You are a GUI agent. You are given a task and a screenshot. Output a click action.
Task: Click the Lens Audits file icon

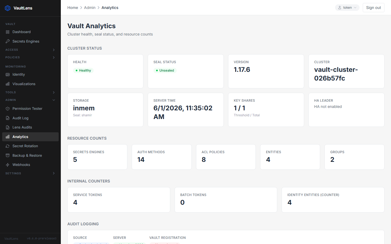[8, 127]
